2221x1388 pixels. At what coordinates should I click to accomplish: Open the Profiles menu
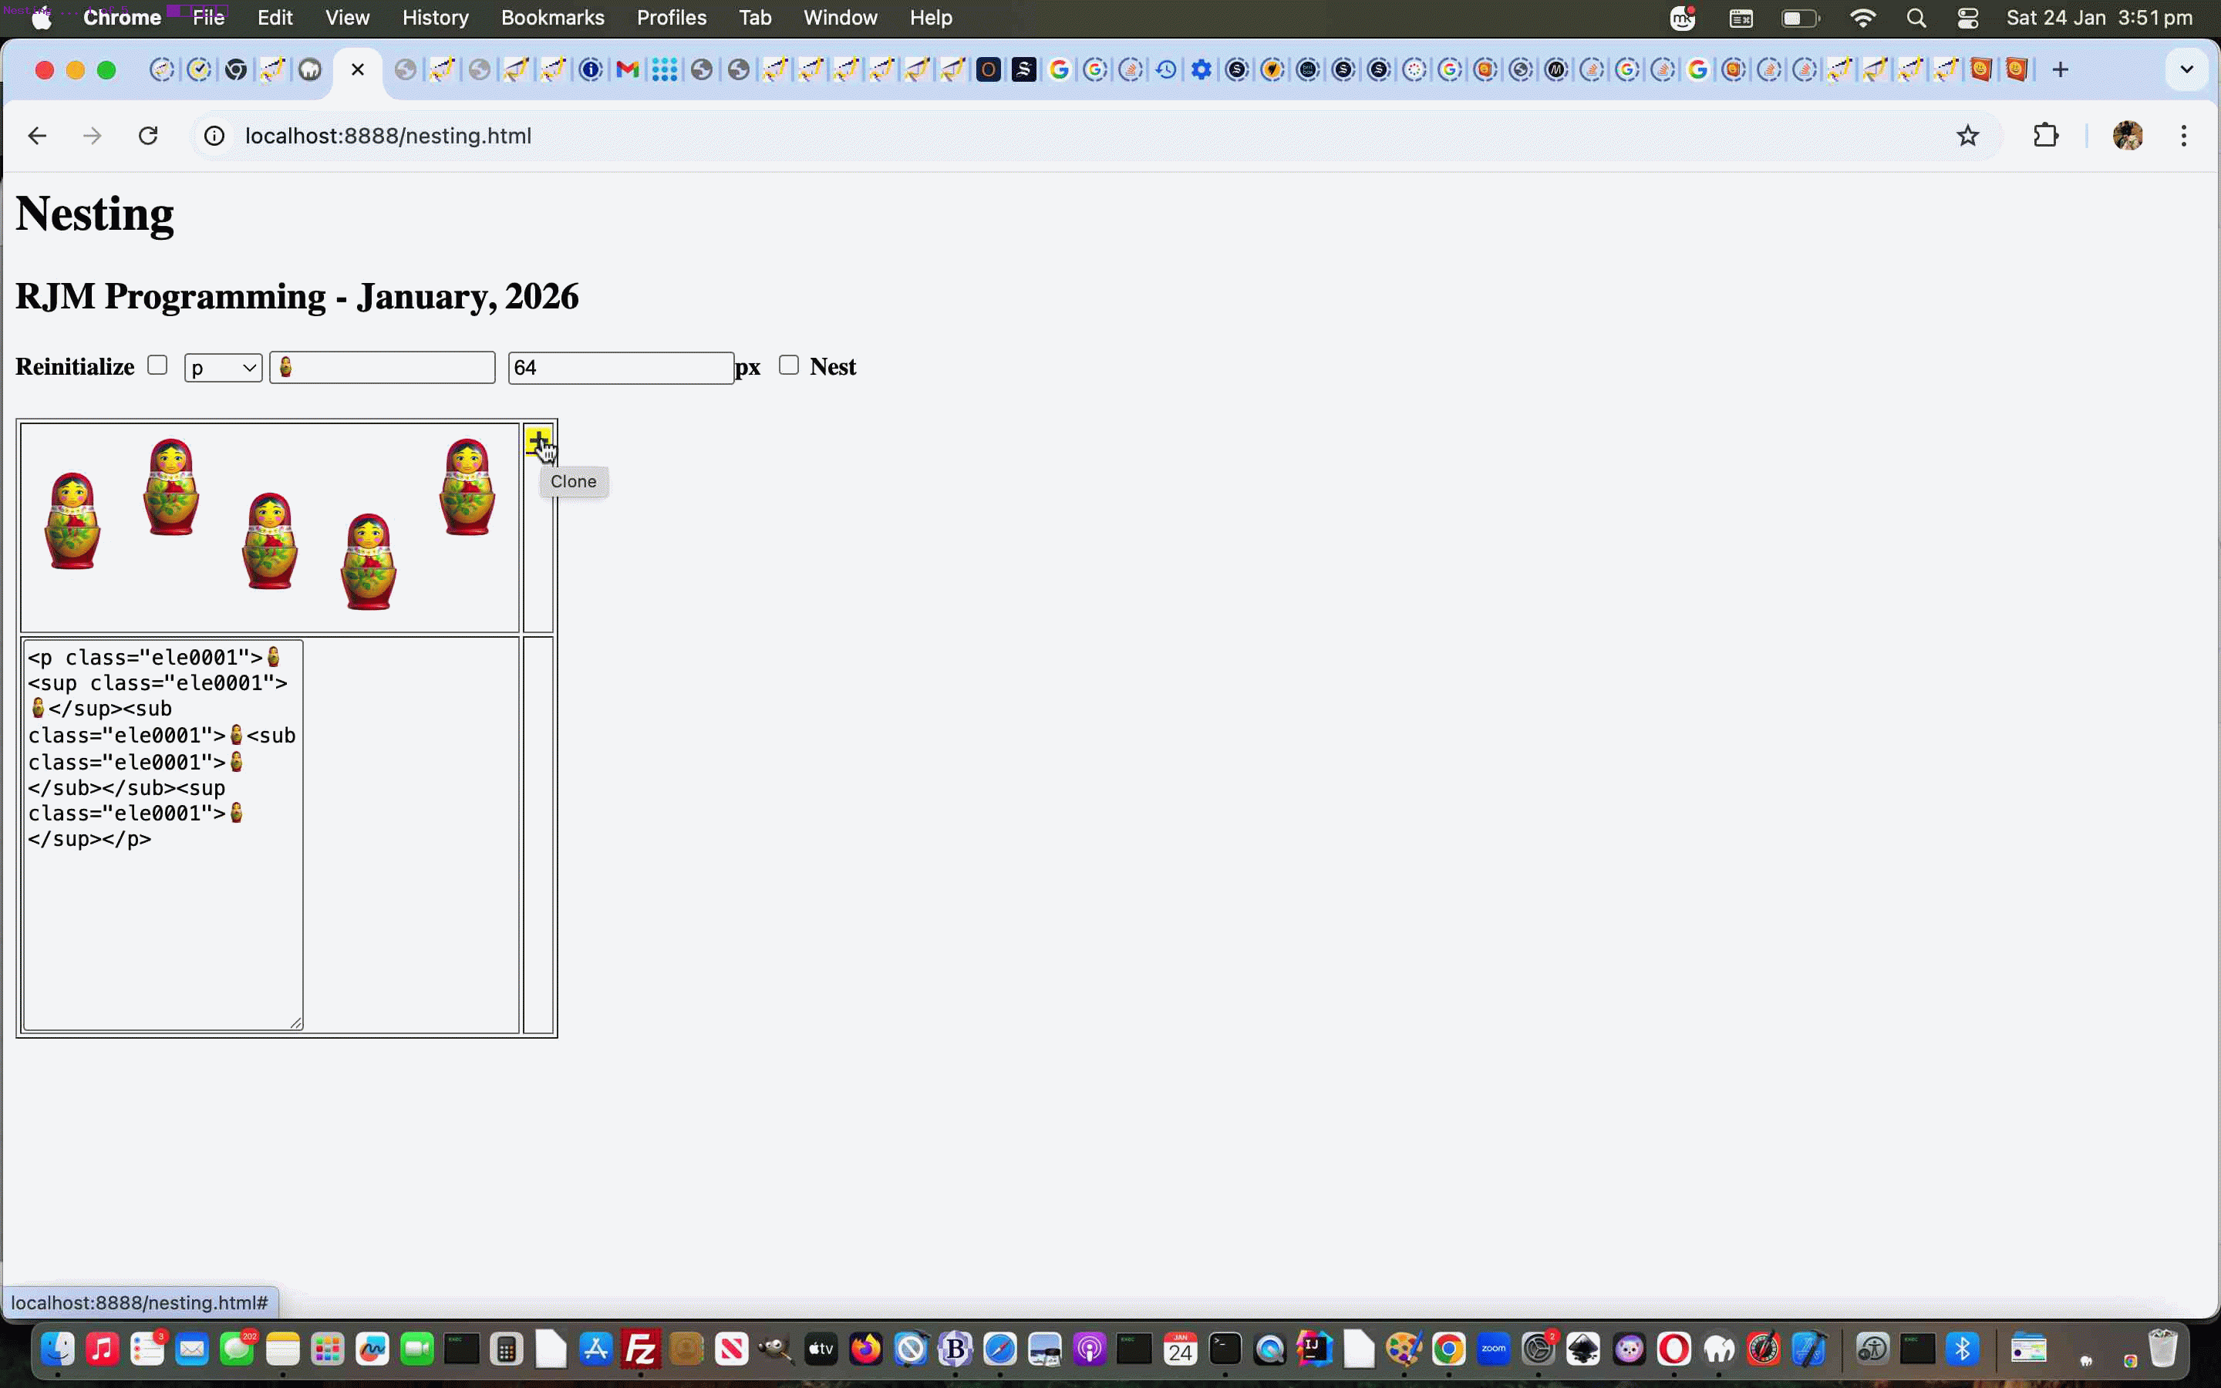click(671, 18)
